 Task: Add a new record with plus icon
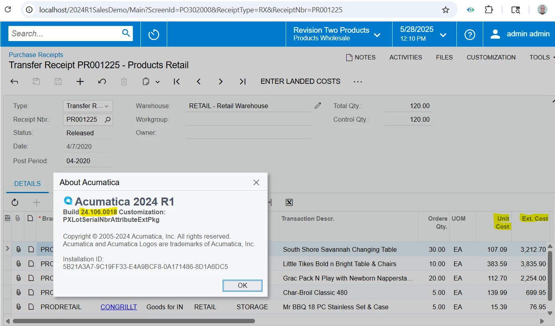tap(80, 81)
